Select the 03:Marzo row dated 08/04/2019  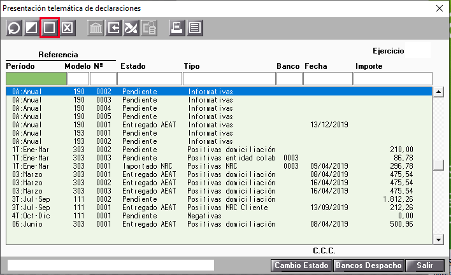click(219, 174)
